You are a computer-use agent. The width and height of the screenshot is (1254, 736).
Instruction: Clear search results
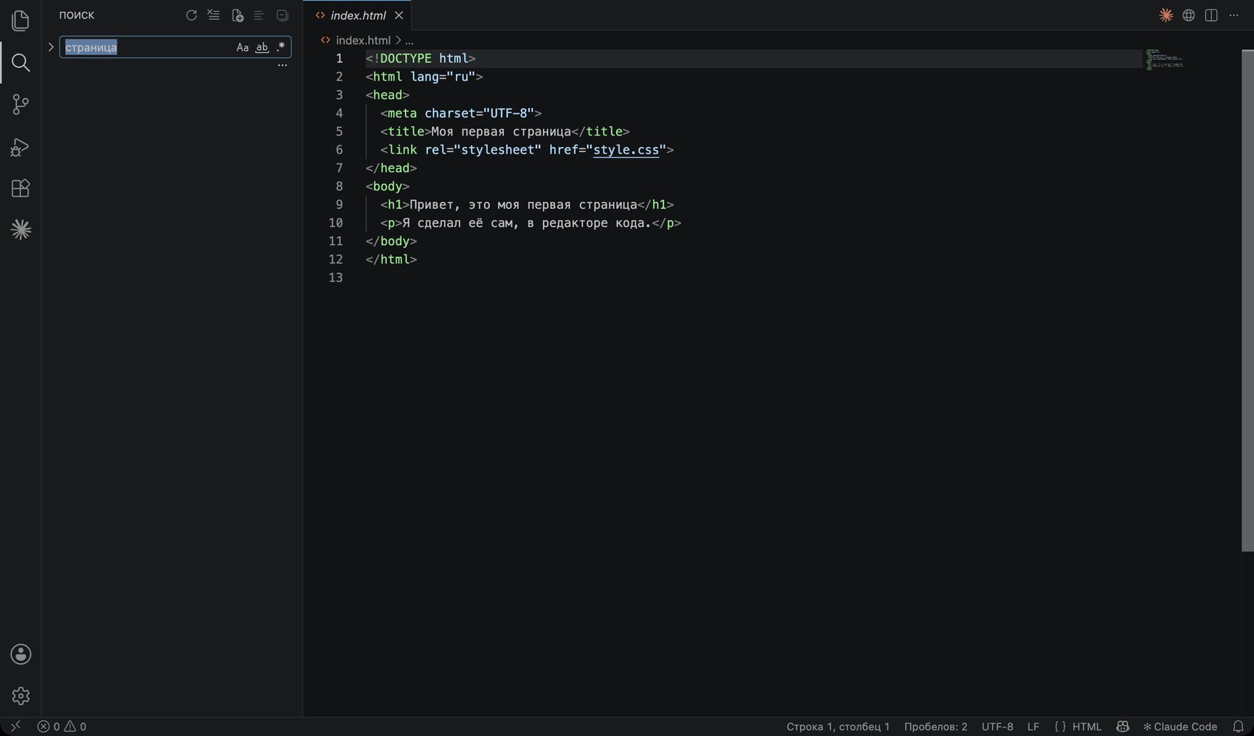213,16
